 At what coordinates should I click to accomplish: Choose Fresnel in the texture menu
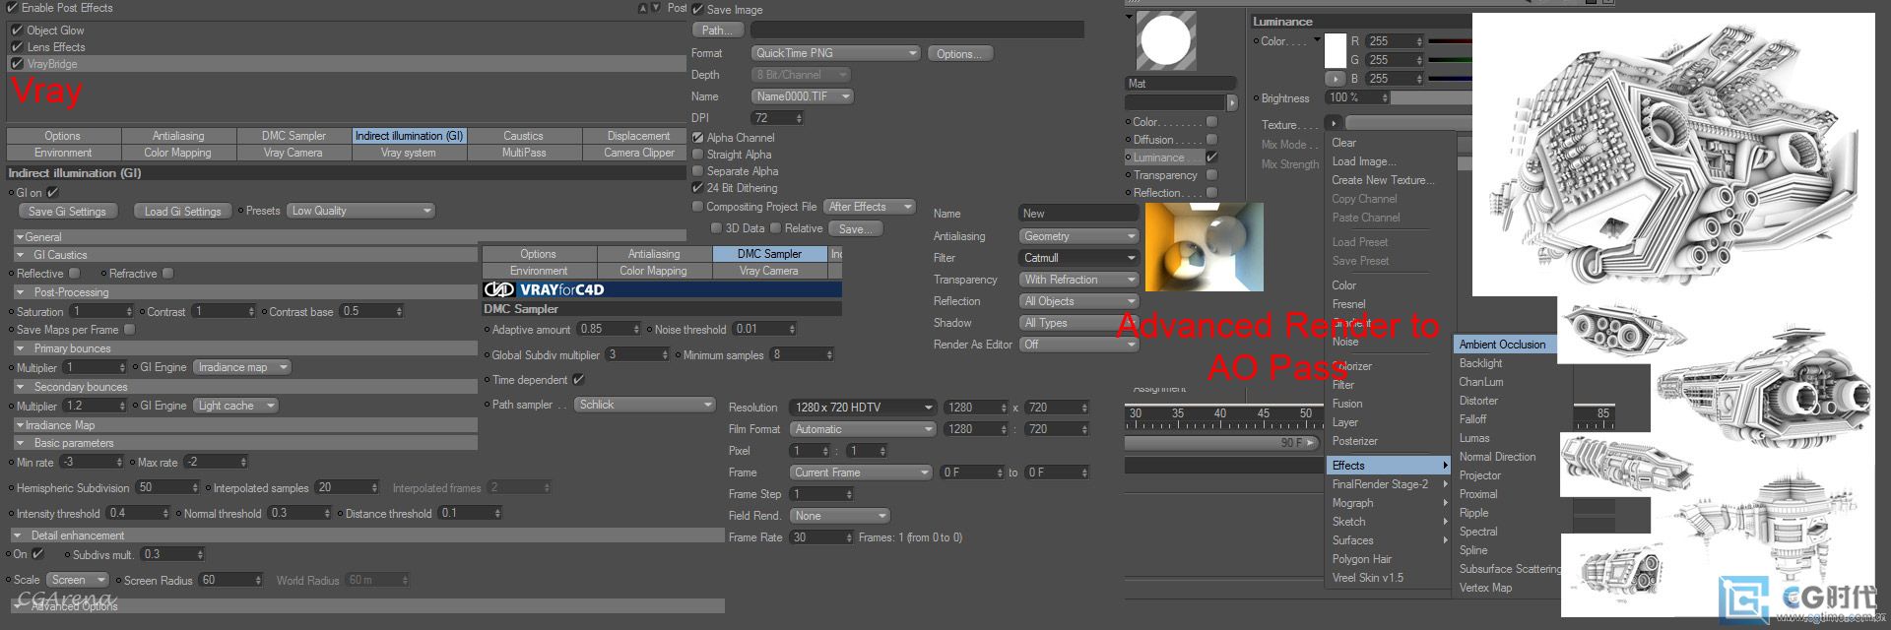pos(1348,304)
